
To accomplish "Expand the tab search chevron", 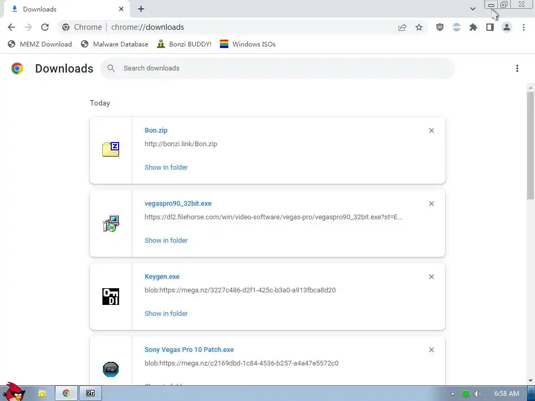I will (x=473, y=9).
